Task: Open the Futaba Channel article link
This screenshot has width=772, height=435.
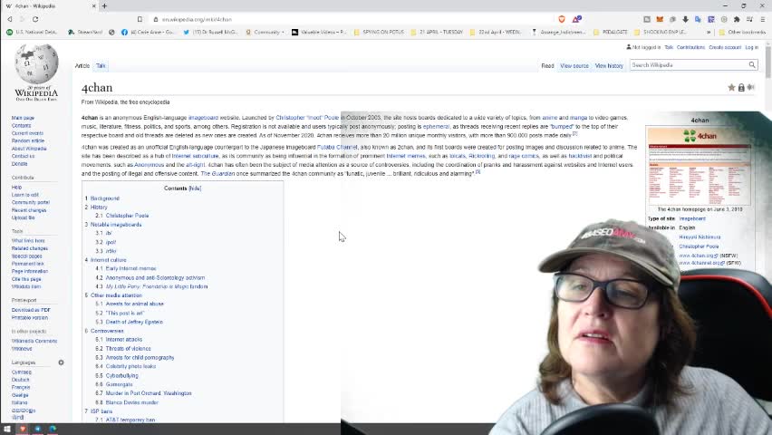Action: pyautogui.click(x=337, y=148)
